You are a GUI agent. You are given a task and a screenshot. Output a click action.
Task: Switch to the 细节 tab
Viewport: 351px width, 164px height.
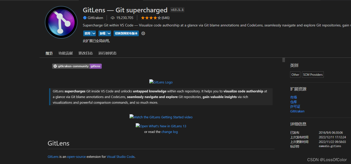coord(49,53)
